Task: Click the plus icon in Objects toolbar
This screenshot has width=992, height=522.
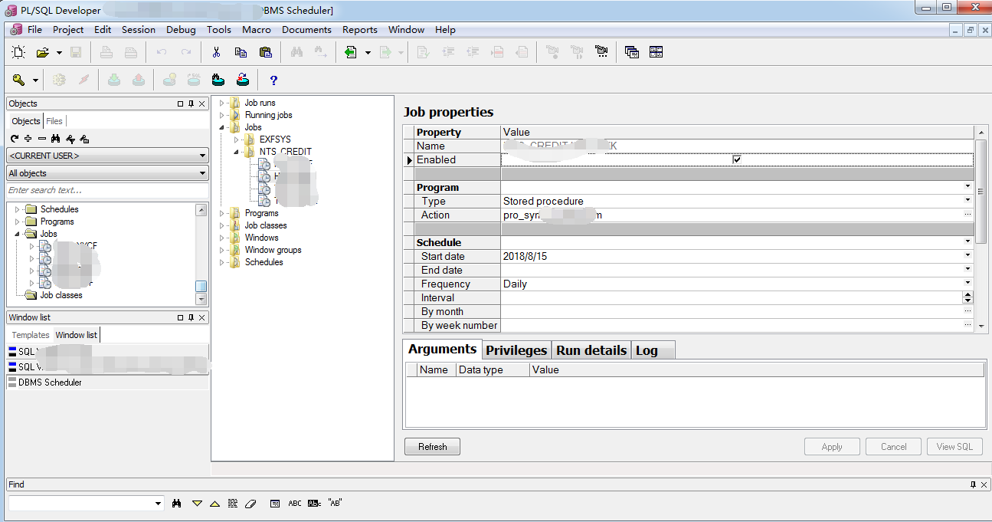Action: tap(28, 139)
